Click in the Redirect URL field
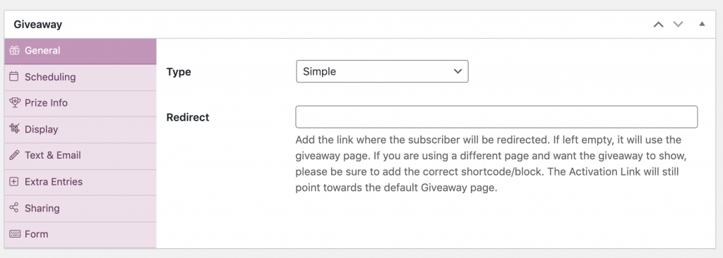The height and width of the screenshot is (258, 723). [x=496, y=117]
